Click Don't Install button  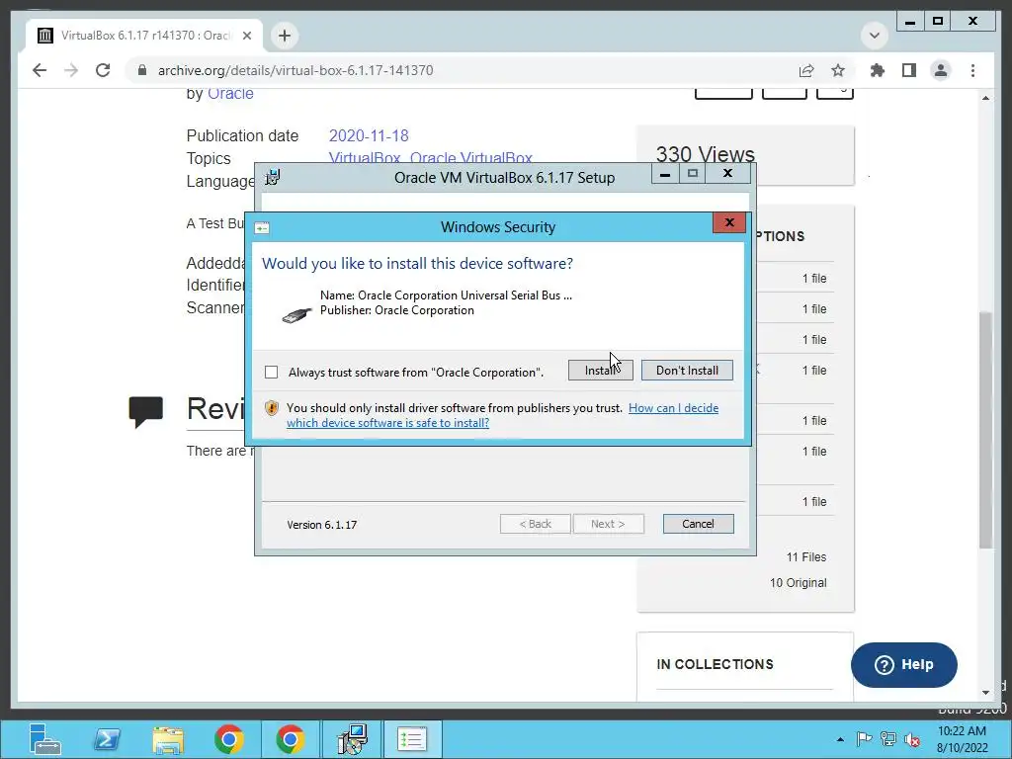click(687, 371)
